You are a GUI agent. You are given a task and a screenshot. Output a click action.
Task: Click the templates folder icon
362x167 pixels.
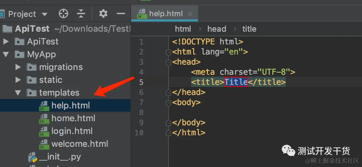[32, 93]
